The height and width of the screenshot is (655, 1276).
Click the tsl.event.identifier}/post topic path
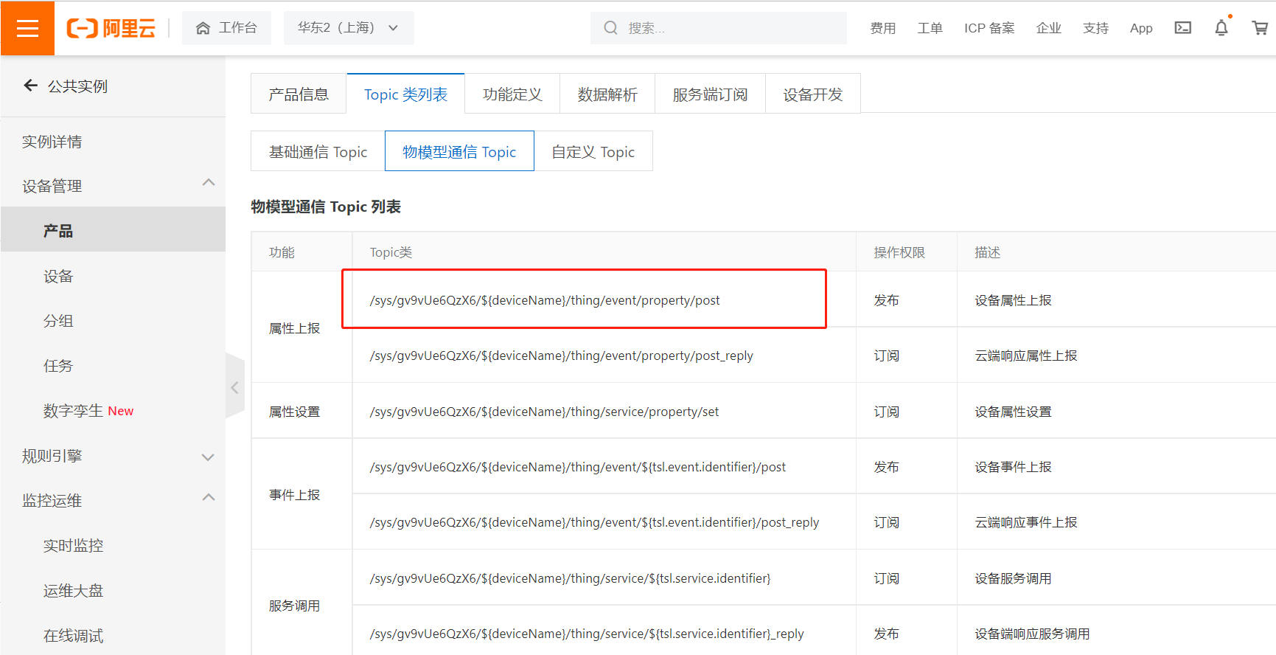578,467
